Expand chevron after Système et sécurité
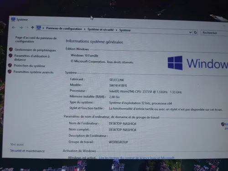The height and width of the screenshot is (171, 228). (116, 30)
